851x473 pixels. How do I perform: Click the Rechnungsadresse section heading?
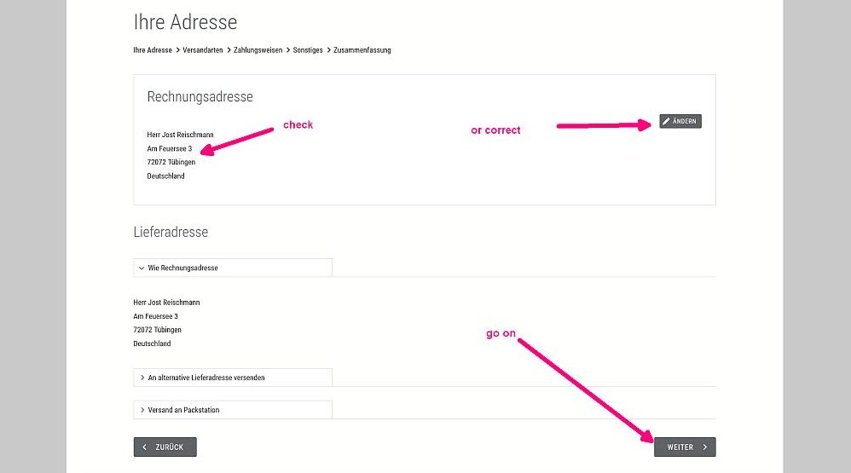coord(200,97)
